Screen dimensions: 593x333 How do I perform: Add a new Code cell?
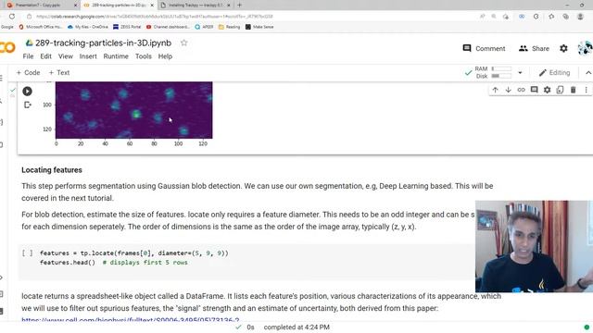click(x=28, y=72)
